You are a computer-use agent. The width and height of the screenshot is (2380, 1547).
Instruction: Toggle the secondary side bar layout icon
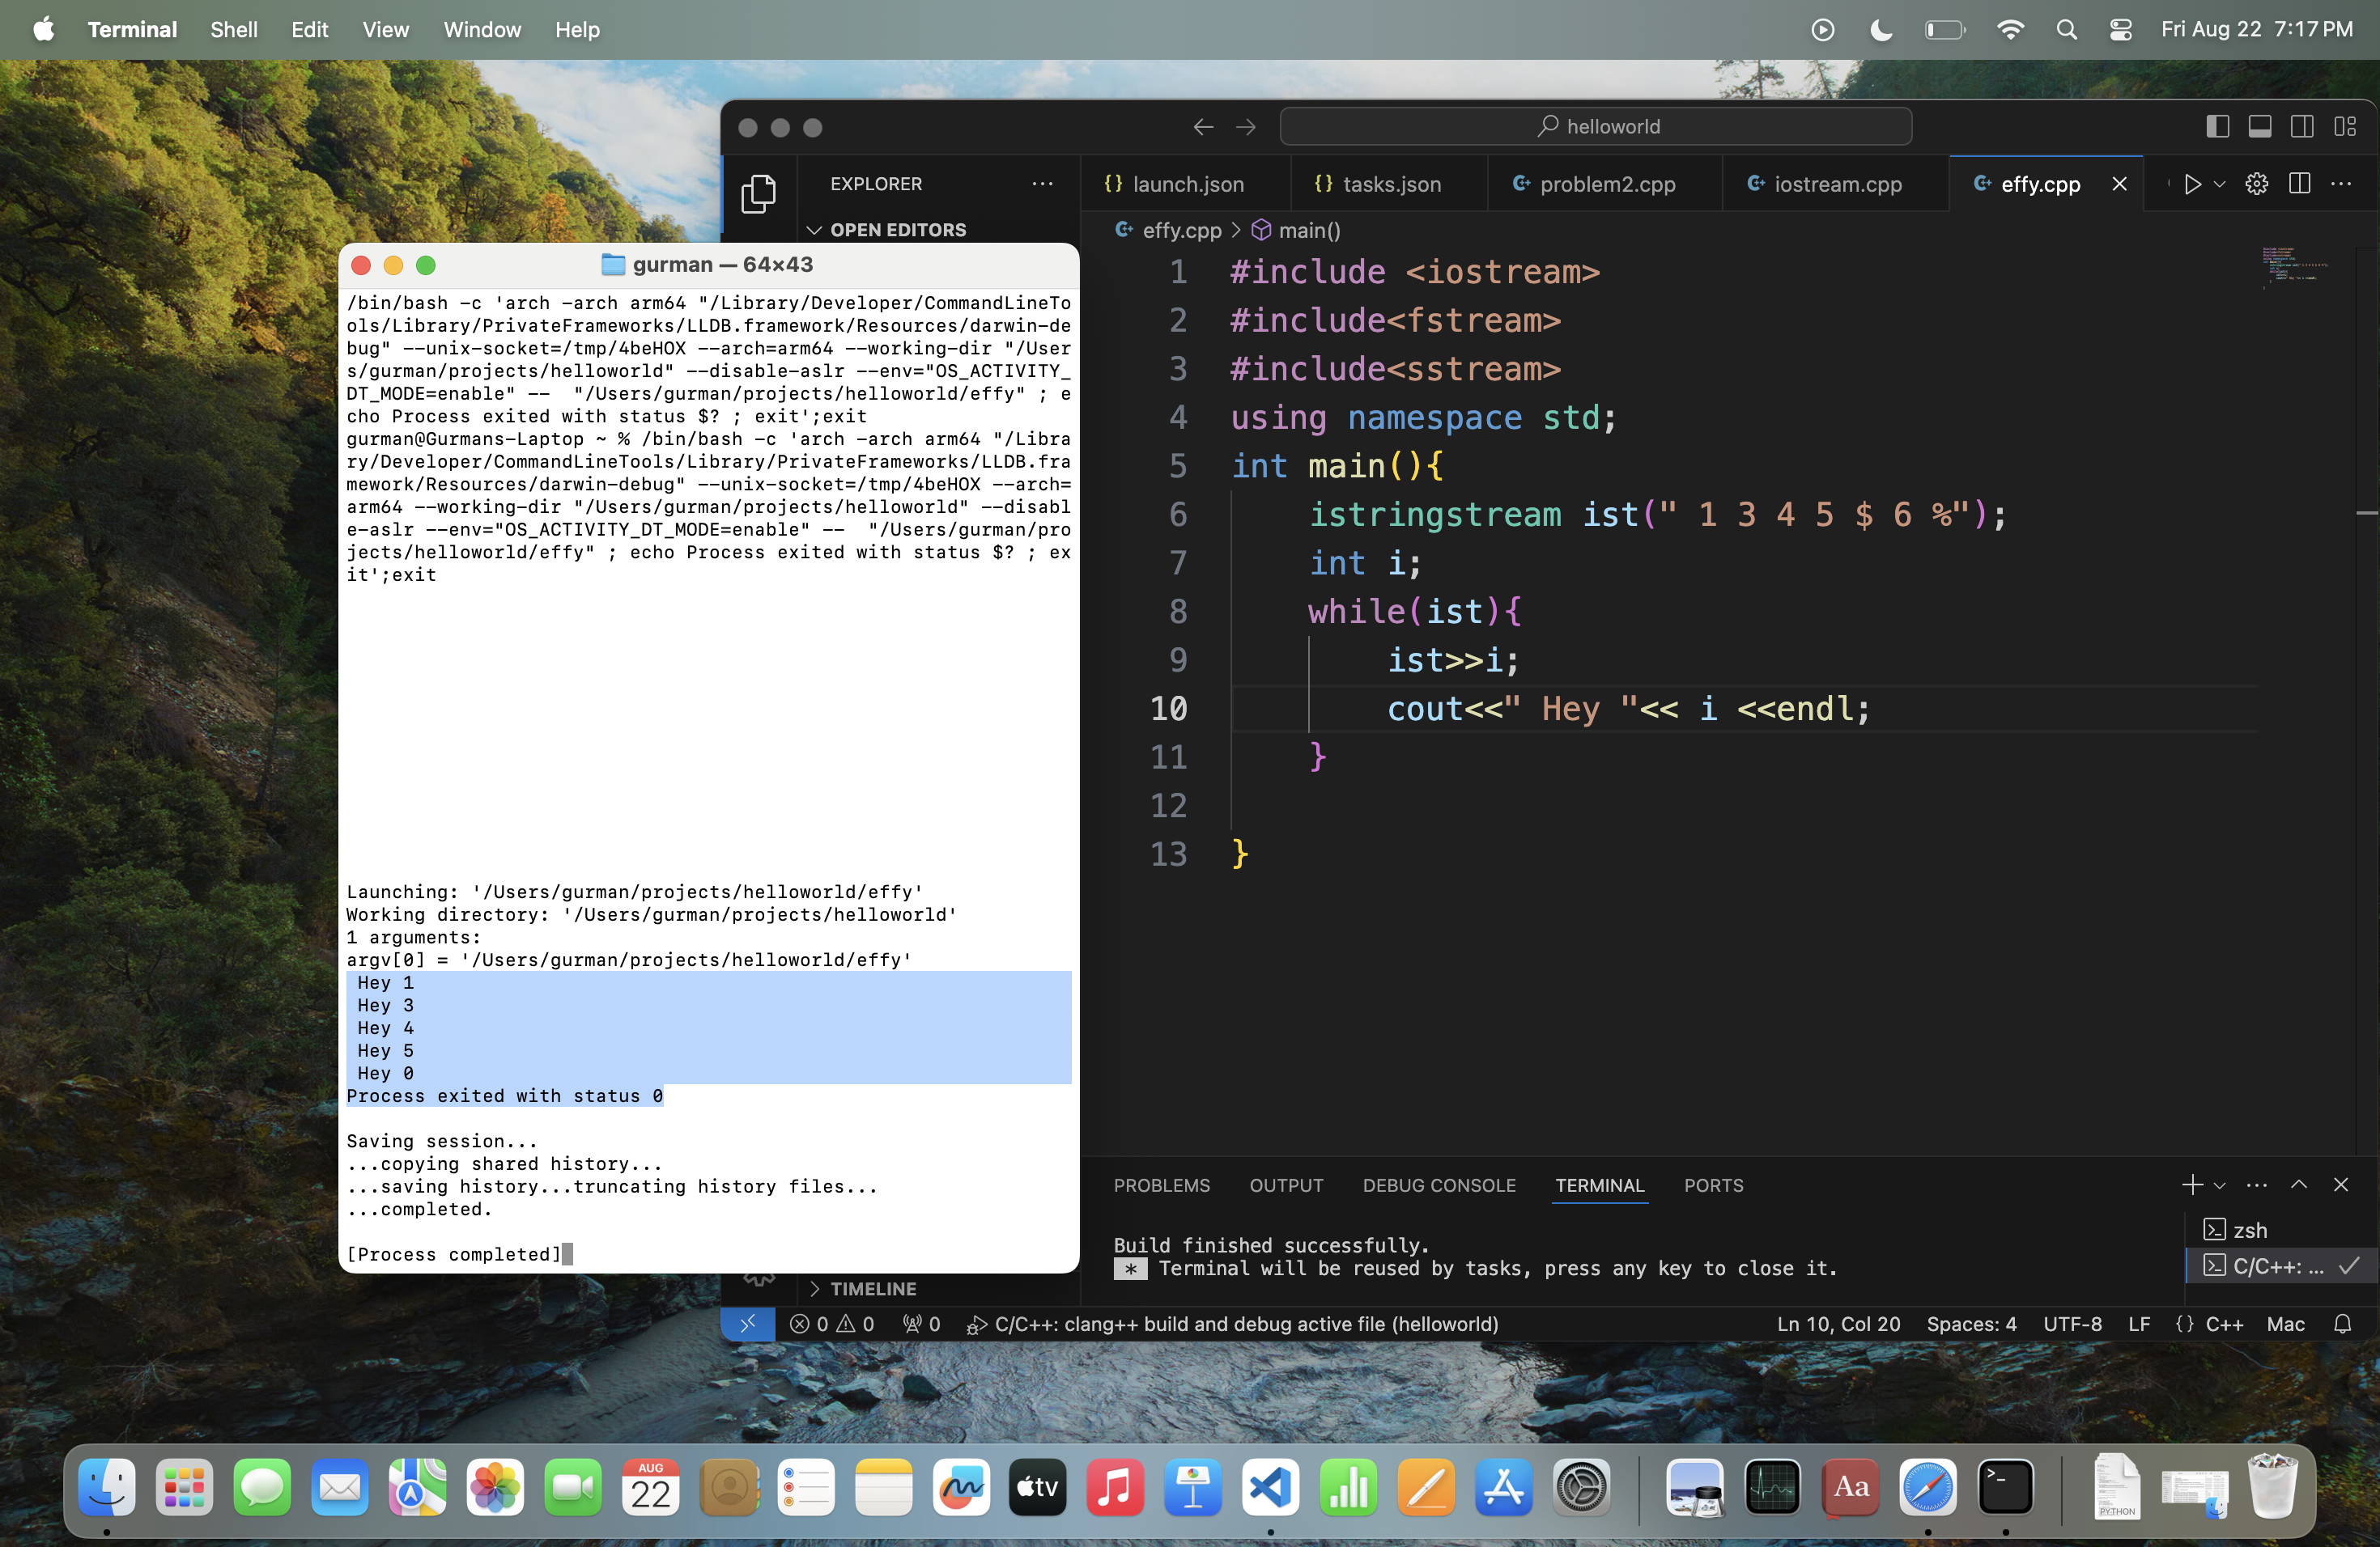pos(2302,127)
